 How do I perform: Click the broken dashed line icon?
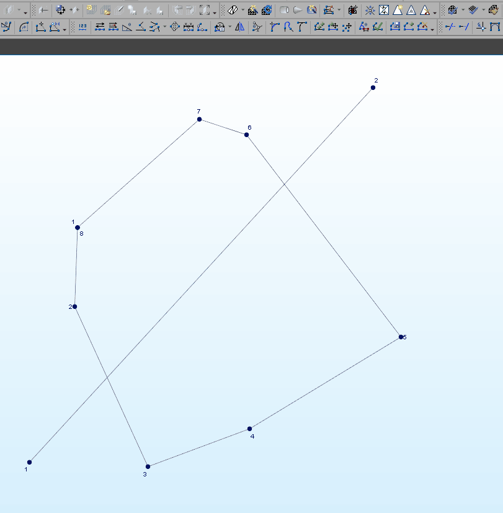(450, 27)
